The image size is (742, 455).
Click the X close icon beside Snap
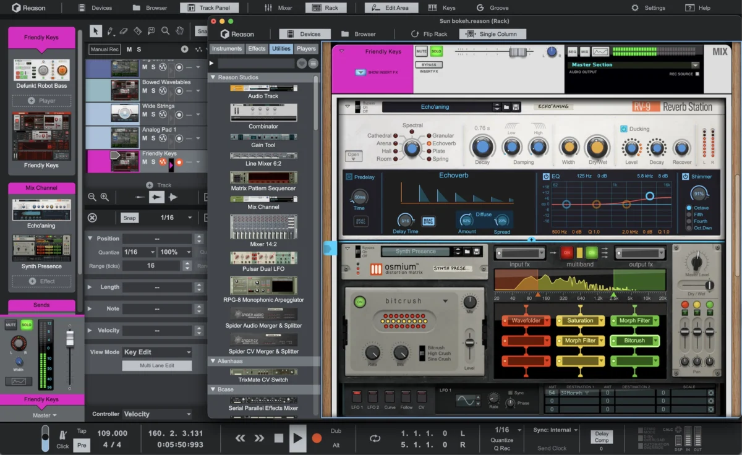(92, 218)
